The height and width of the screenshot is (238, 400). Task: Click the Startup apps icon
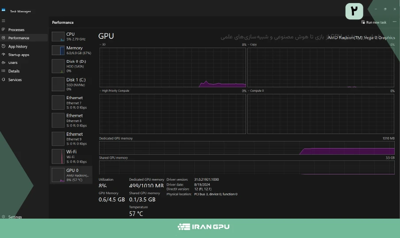(x=3, y=54)
